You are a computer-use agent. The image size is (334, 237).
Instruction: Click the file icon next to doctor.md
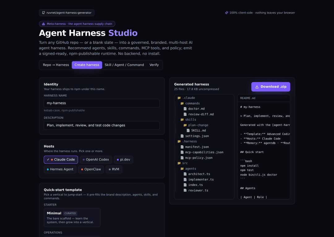[185, 109]
